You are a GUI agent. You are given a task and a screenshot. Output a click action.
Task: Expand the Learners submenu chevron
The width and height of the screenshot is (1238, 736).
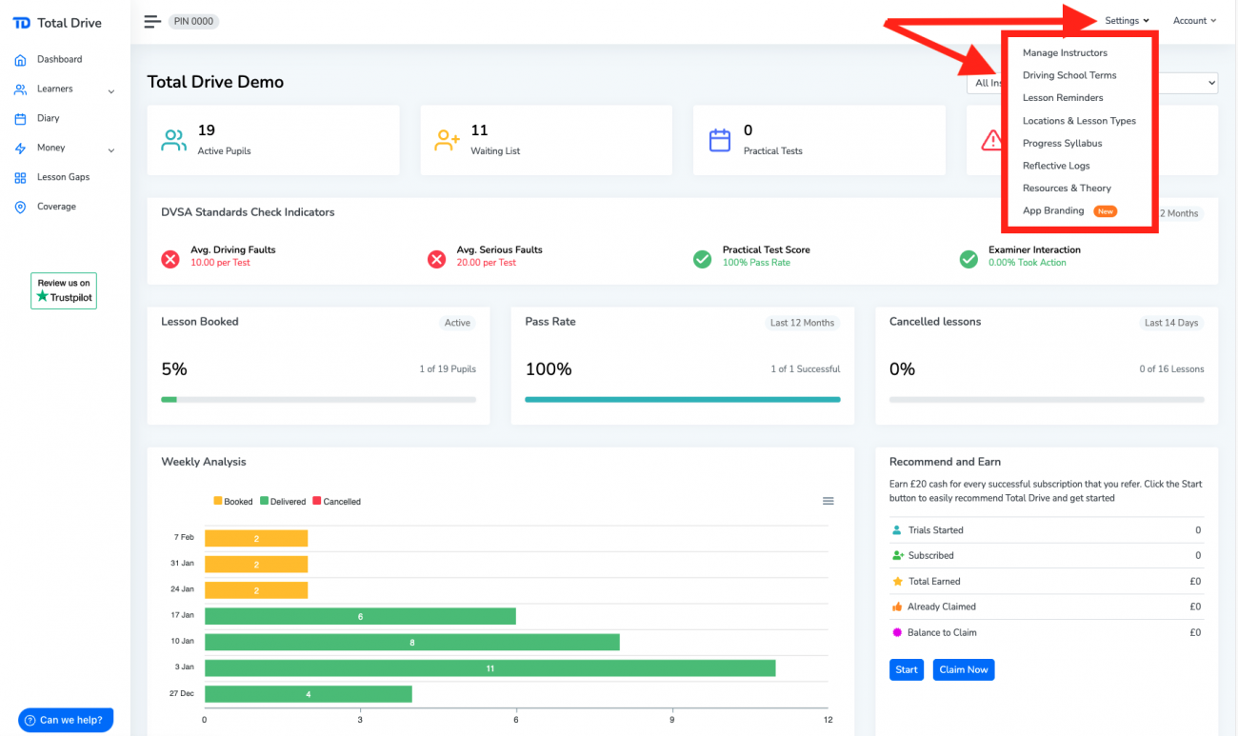[111, 92]
